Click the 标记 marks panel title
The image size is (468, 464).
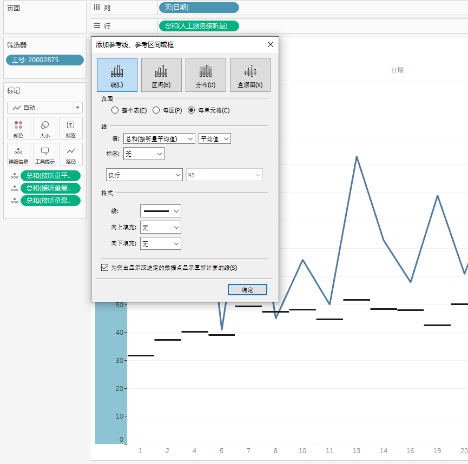click(14, 91)
